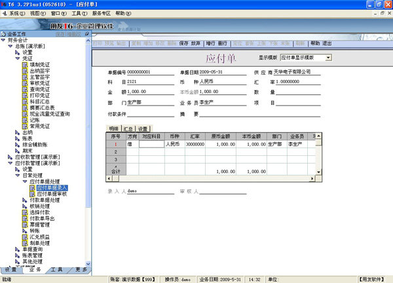393x283 pixels.
Task: Select the 应付单据审核 tree item
Action: tap(52, 194)
